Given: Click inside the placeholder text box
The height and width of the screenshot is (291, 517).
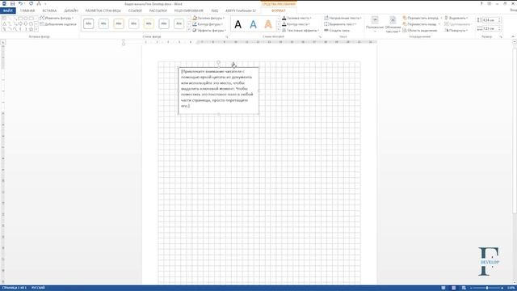Looking at the screenshot, I should coord(218,91).
